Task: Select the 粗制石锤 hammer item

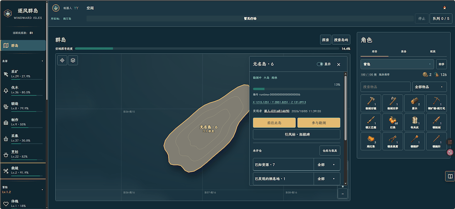Action: (371, 103)
